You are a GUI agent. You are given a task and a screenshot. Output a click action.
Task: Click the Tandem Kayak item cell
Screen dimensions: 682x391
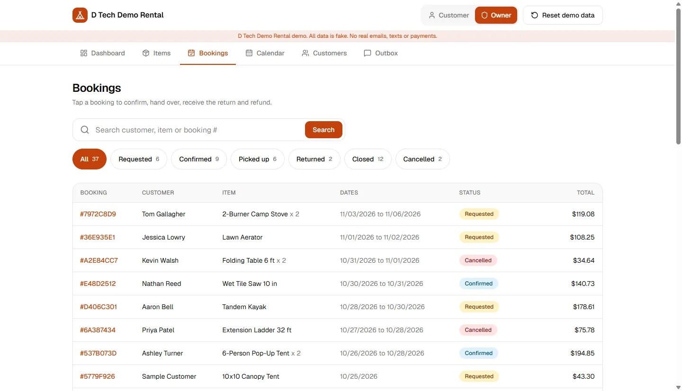point(244,307)
